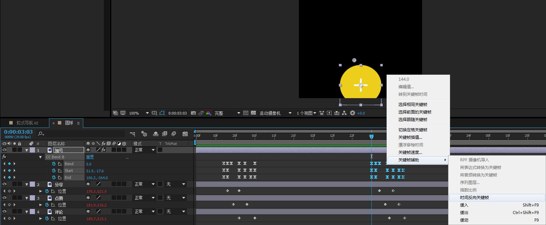Open the graph editor button in timeline
Viewport: 546px width, 225px height.
pyautogui.click(x=185, y=134)
